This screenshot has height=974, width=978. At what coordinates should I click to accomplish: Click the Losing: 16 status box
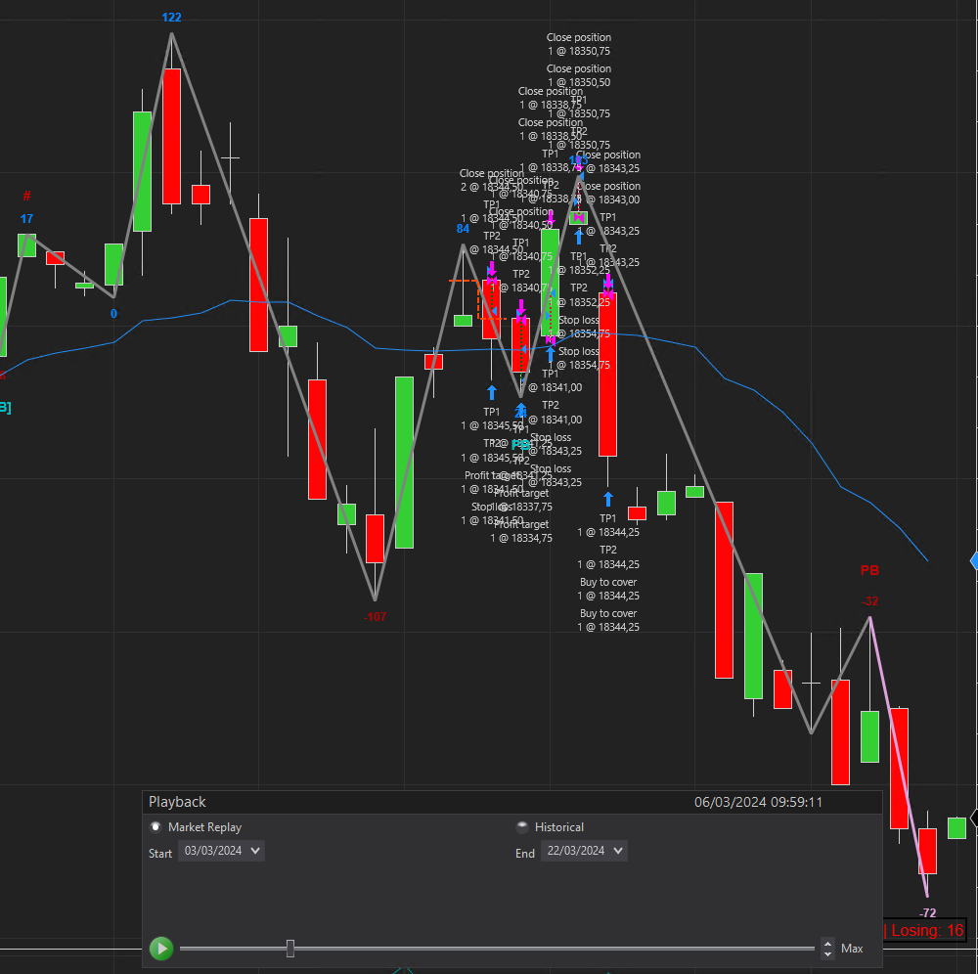(x=927, y=930)
